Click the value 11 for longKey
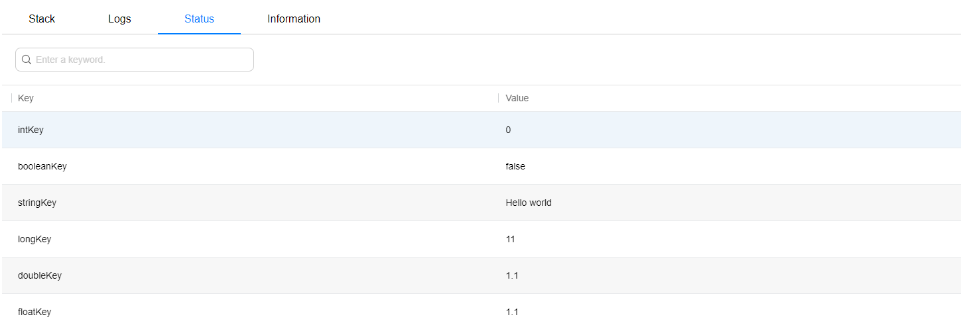Screen dimensions: 961x327 pyautogui.click(x=510, y=239)
